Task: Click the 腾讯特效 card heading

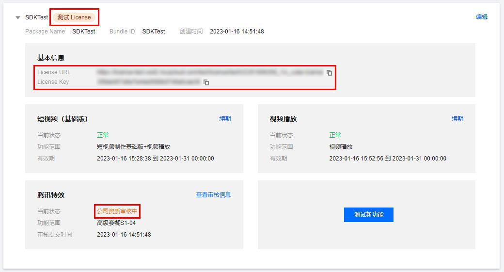Action: point(51,195)
